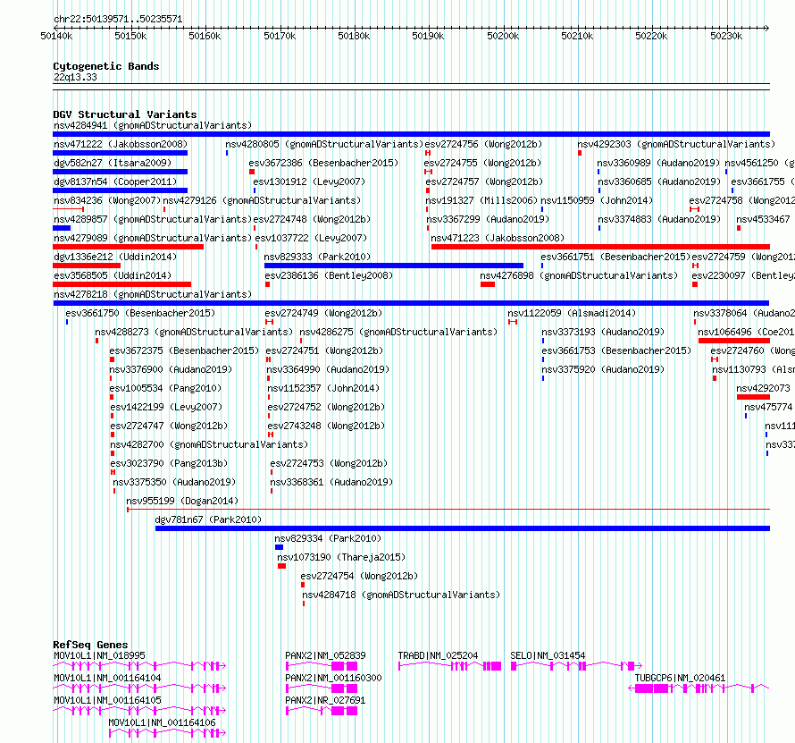Click esv2386136 (Bentley2008) variant label
This screenshot has height=743, width=795.
pos(329,275)
